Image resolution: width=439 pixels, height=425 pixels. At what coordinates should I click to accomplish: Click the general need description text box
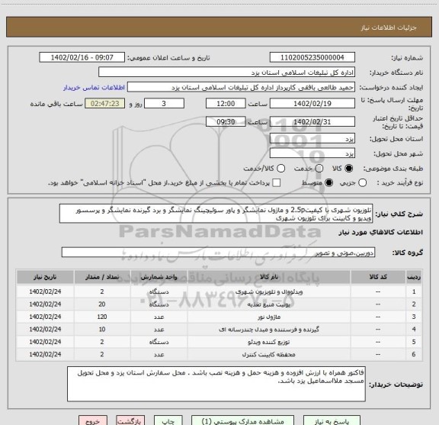pyautogui.click(x=216, y=214)
